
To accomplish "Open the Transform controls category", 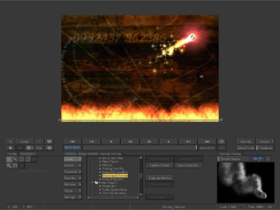I will 72,171.
